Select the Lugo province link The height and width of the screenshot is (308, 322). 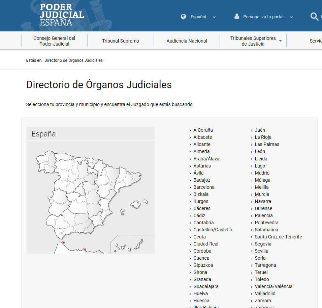tap(260, 166)
